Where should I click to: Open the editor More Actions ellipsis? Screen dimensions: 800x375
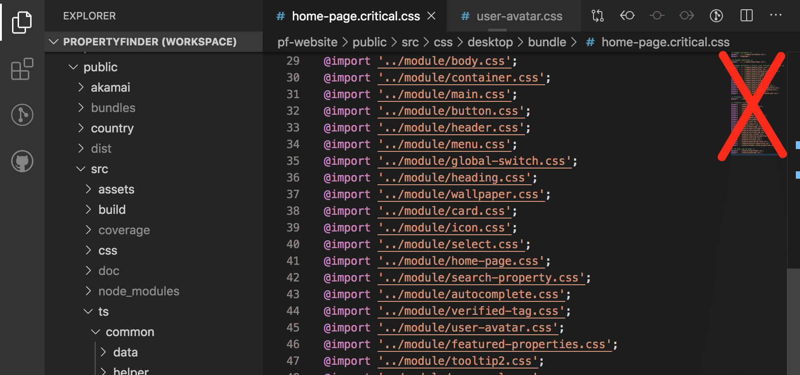tap(775, 16)
